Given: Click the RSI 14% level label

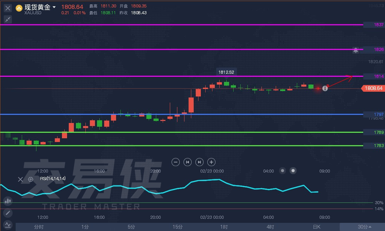Looking at the screenshot, I should (x=379, y=209).
